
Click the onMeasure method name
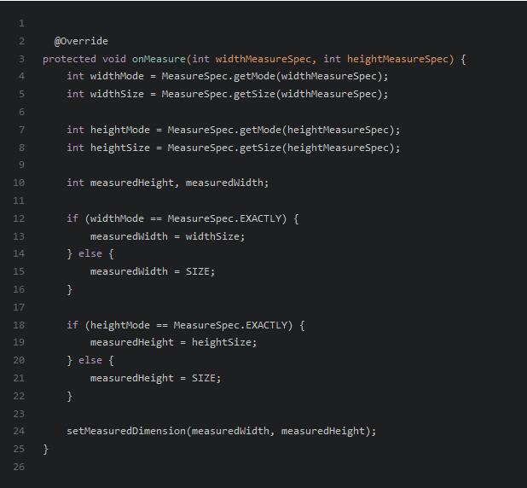click(159, 59)
